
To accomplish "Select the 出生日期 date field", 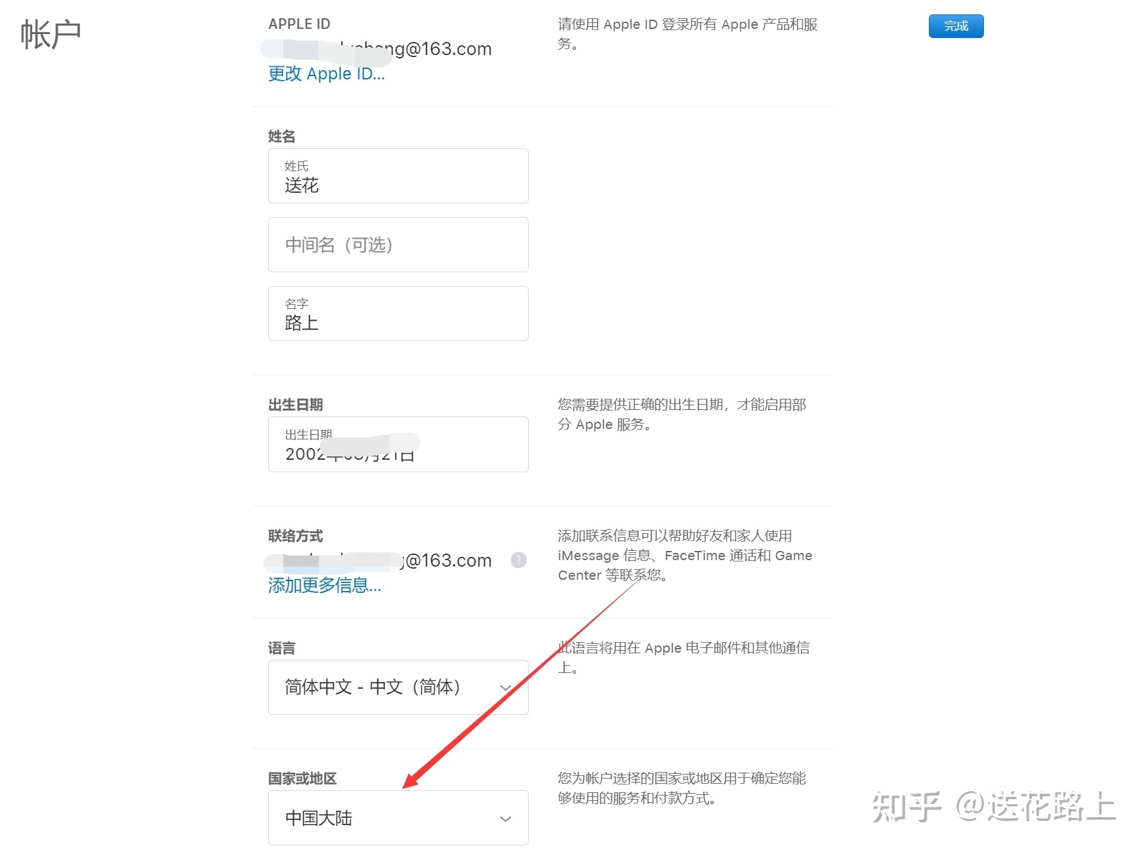I will 398,445.
